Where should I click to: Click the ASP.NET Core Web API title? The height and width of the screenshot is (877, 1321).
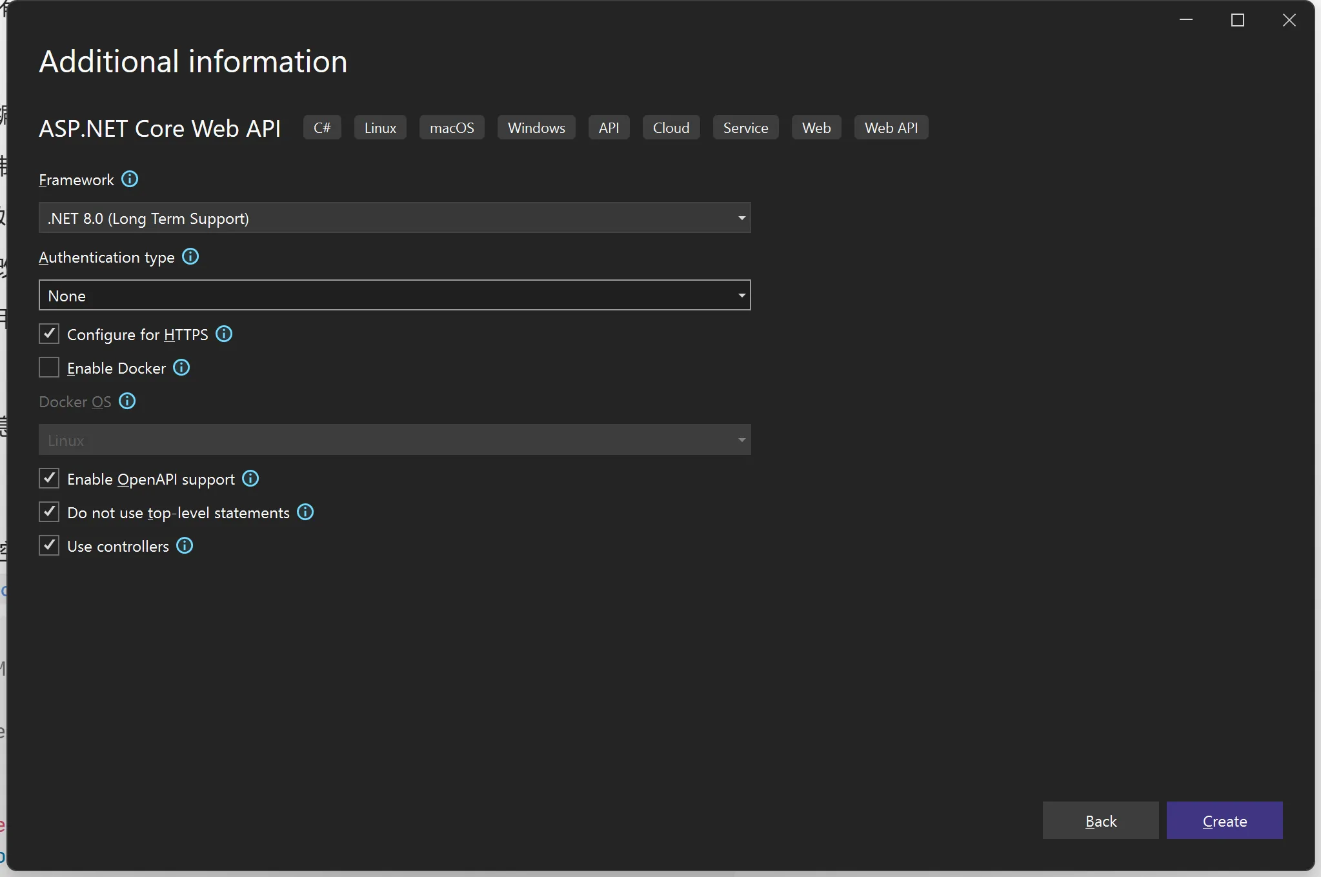click(x=160, y=128)
